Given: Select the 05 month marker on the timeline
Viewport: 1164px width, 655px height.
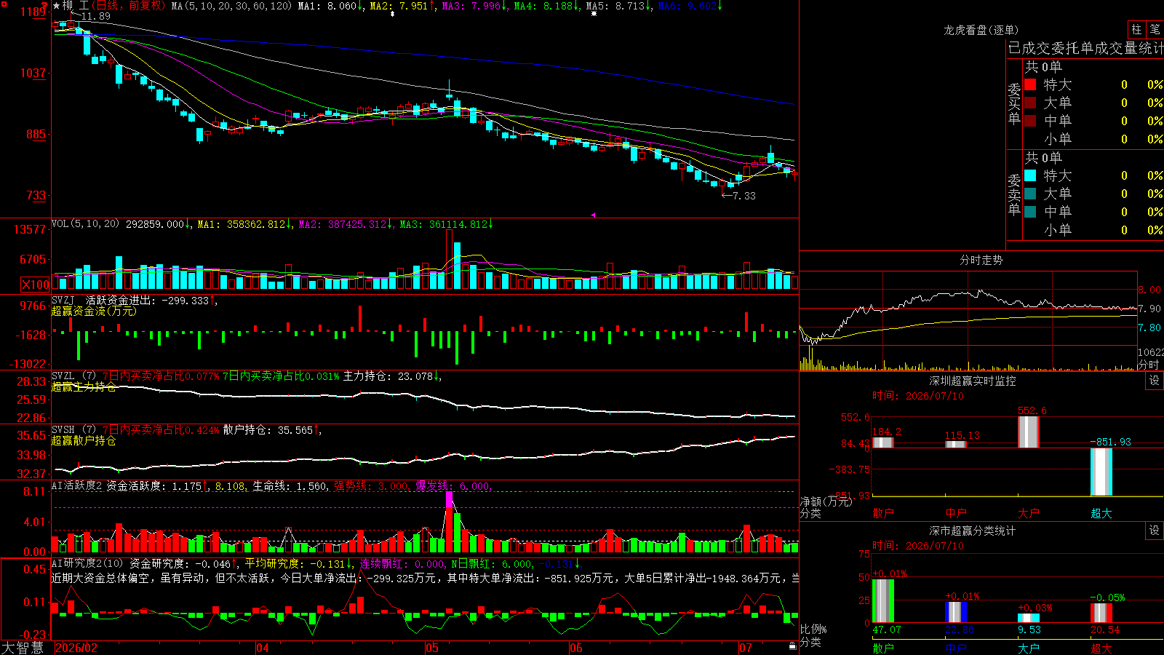Looking at the screenshot, I should click(x=432, y=648).
